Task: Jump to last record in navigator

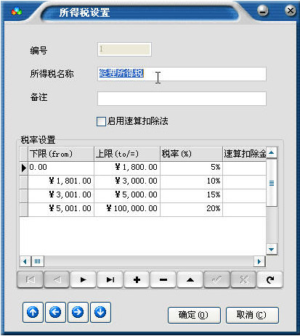Action: [110, 279]
